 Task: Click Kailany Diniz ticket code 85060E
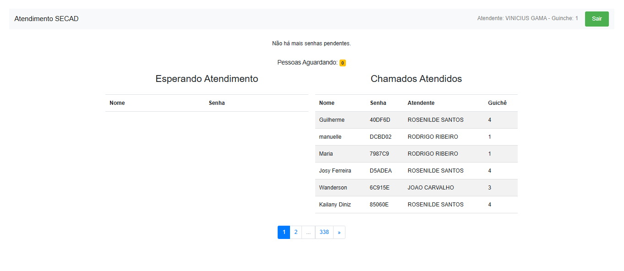coord(379,205)
